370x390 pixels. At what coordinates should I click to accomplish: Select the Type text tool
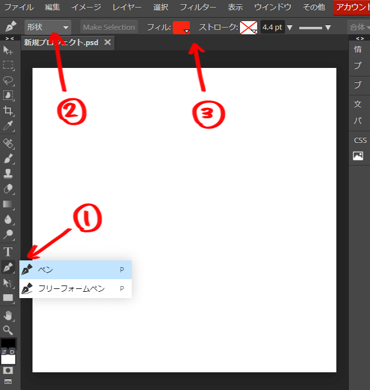(8, 252)
